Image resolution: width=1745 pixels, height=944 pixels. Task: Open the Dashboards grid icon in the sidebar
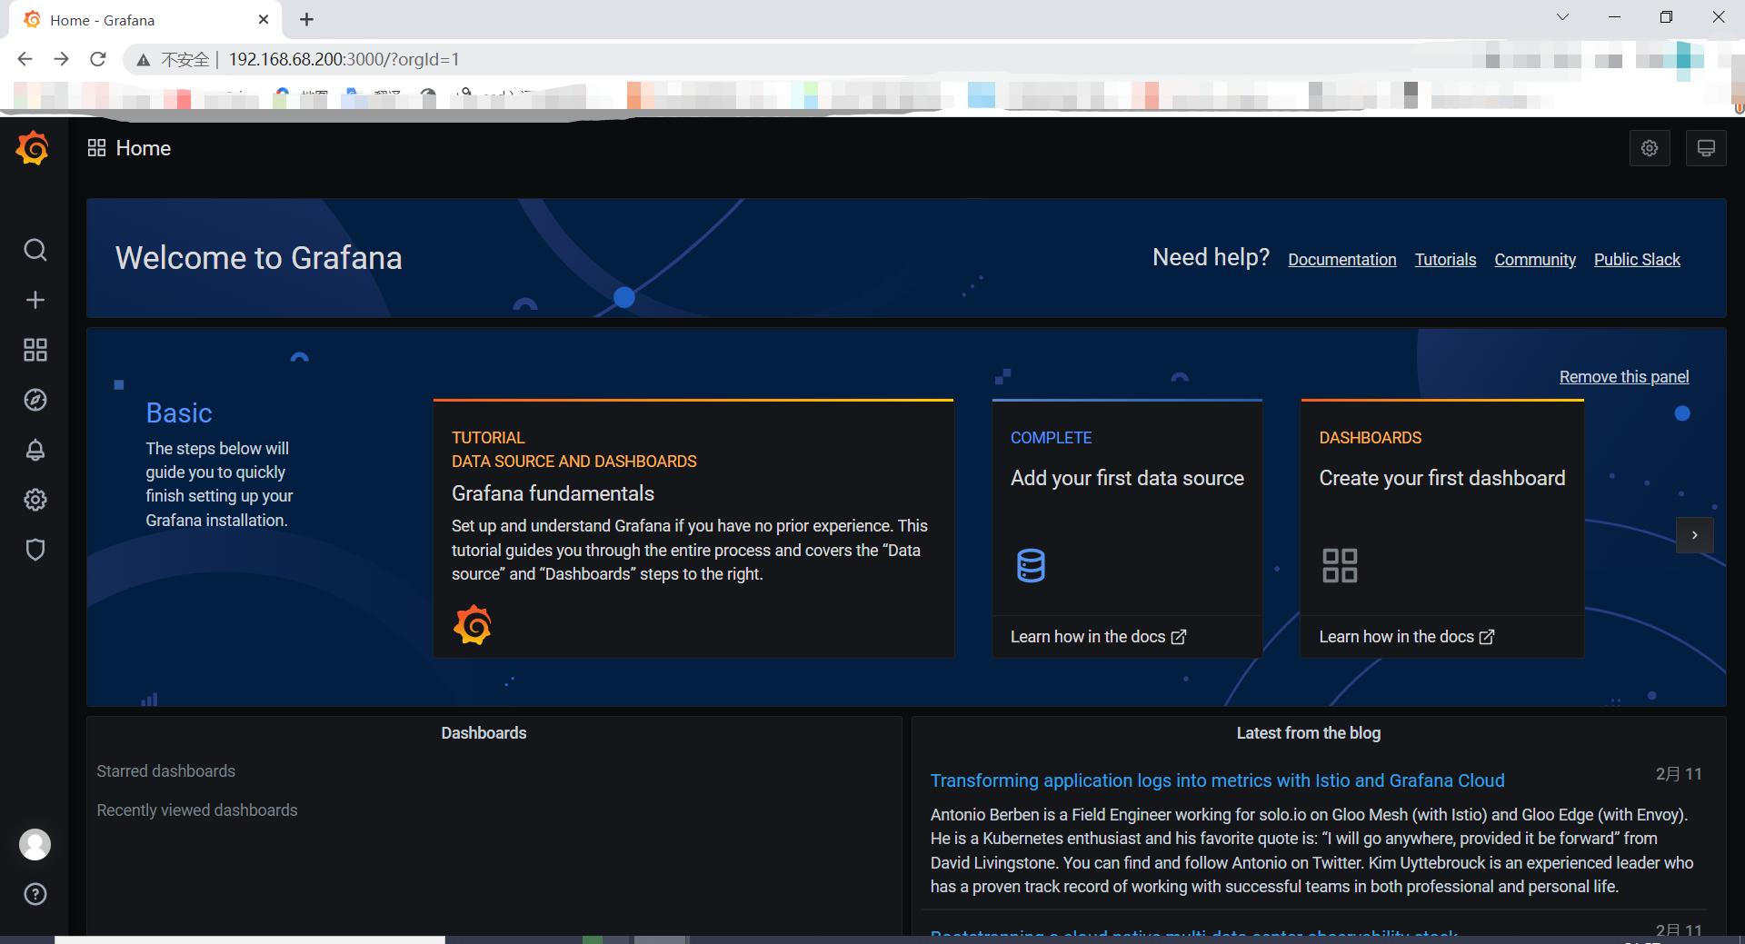(x=35, y=350)
